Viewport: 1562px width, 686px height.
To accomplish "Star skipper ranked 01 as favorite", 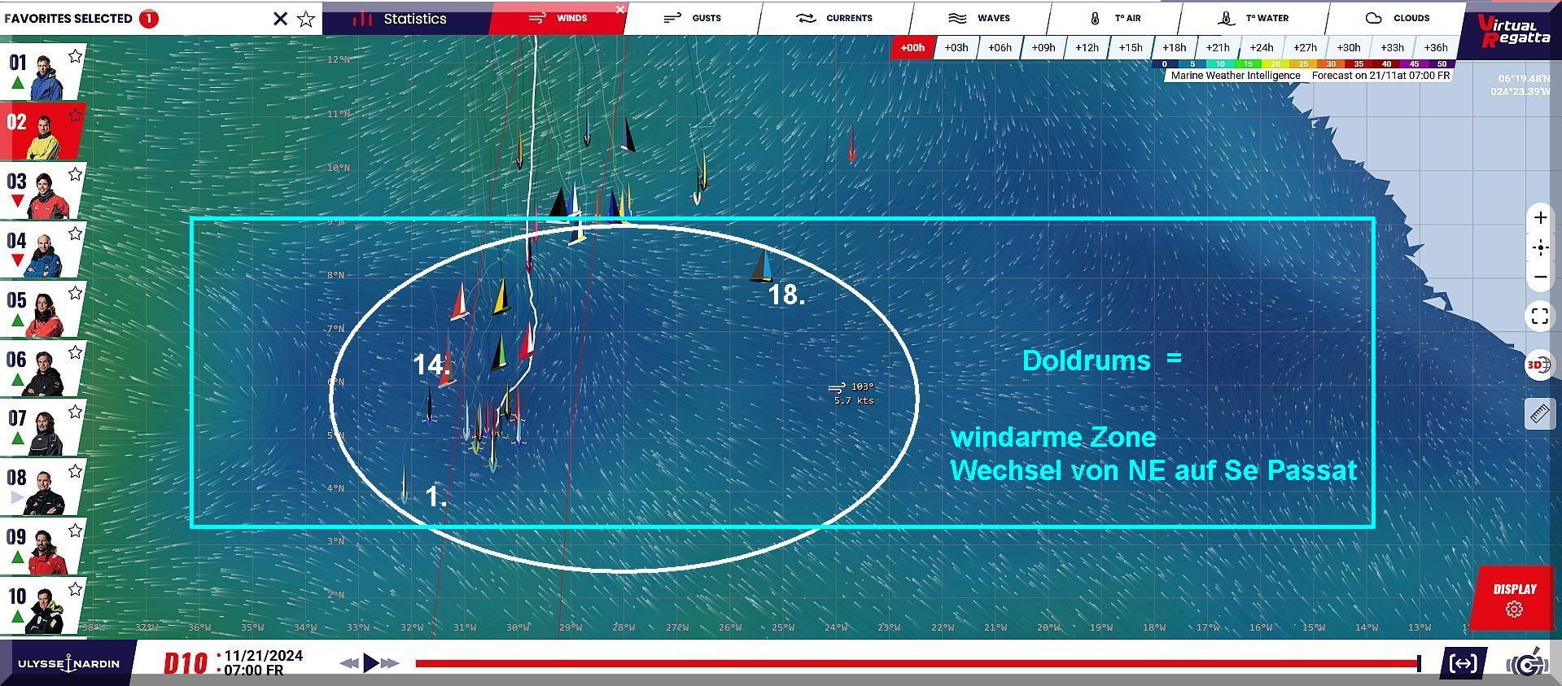I will [x=75, y=56].
